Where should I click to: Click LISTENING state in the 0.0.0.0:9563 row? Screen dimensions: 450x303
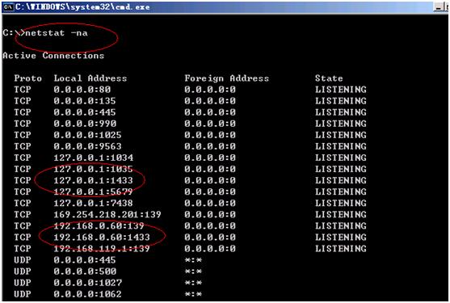(341, 146)
